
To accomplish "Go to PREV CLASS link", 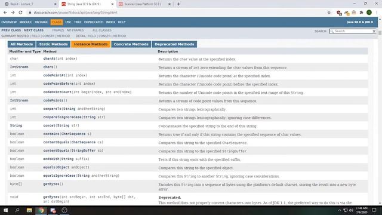I will pyautogui.click(x=11, y=30).
